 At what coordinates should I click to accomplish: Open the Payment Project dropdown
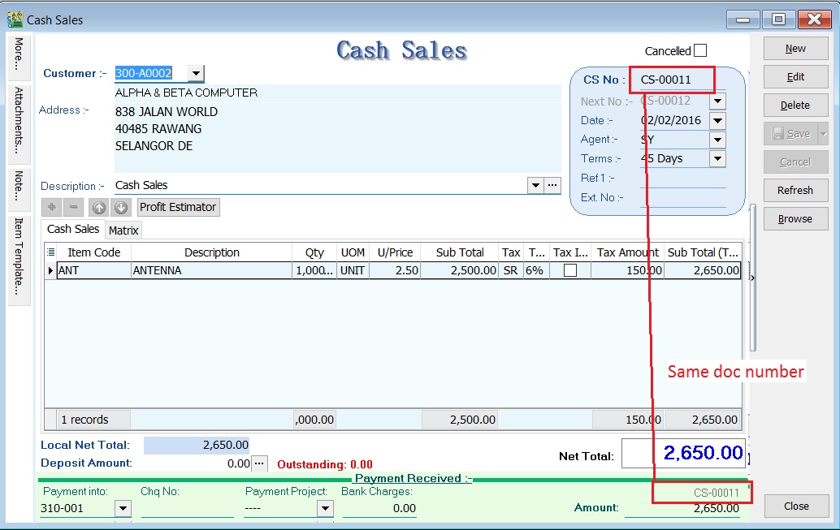pos(326,508)
